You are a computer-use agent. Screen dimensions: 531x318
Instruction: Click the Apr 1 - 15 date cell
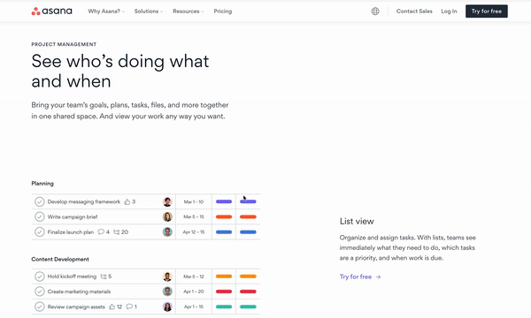click(194, 307)
